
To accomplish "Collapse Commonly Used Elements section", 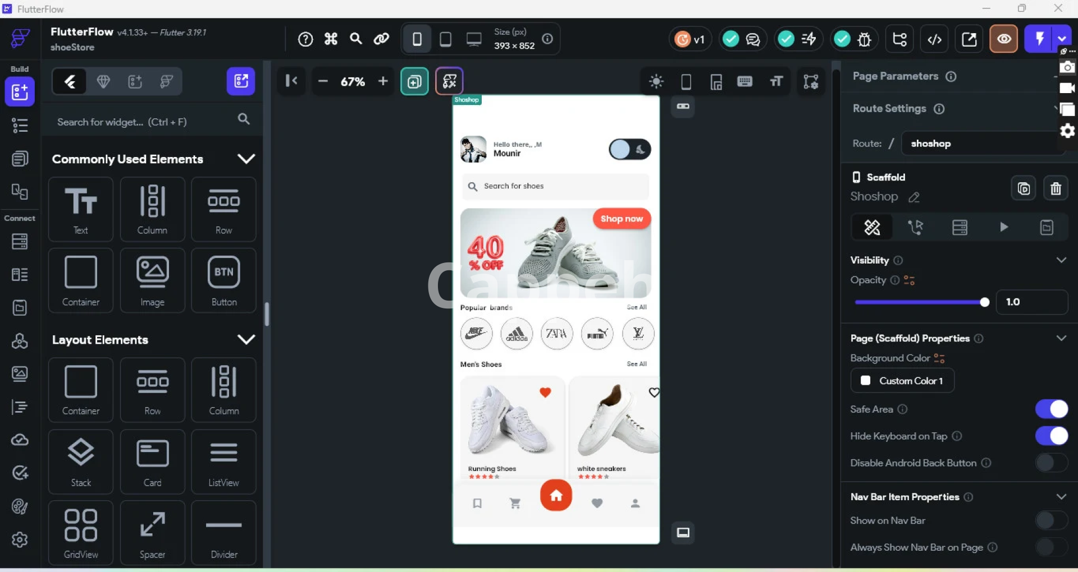I will coord(246,159).
